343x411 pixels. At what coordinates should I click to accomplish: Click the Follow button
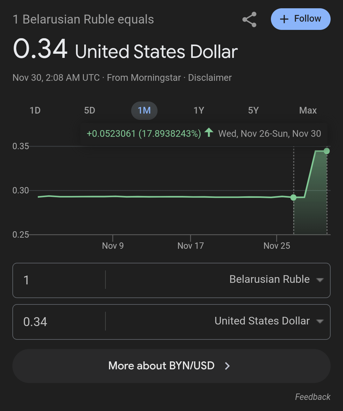pos(300,19)
